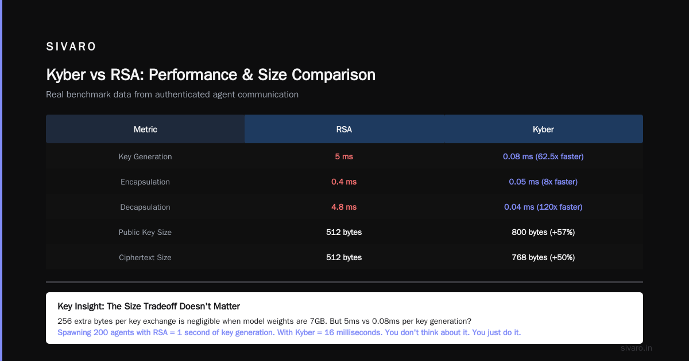Click '0.08 ms (62.5x faster)' cell
This screenshot has height=361, width=689.
click(x=543, y=156)
